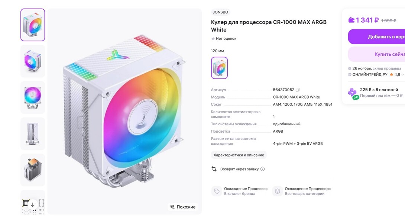Click the category stack icon
The image size is (405, 216).
click(277, 191)
